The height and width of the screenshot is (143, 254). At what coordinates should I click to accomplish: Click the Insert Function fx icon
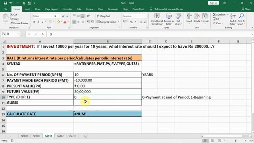tap(42, 34)
